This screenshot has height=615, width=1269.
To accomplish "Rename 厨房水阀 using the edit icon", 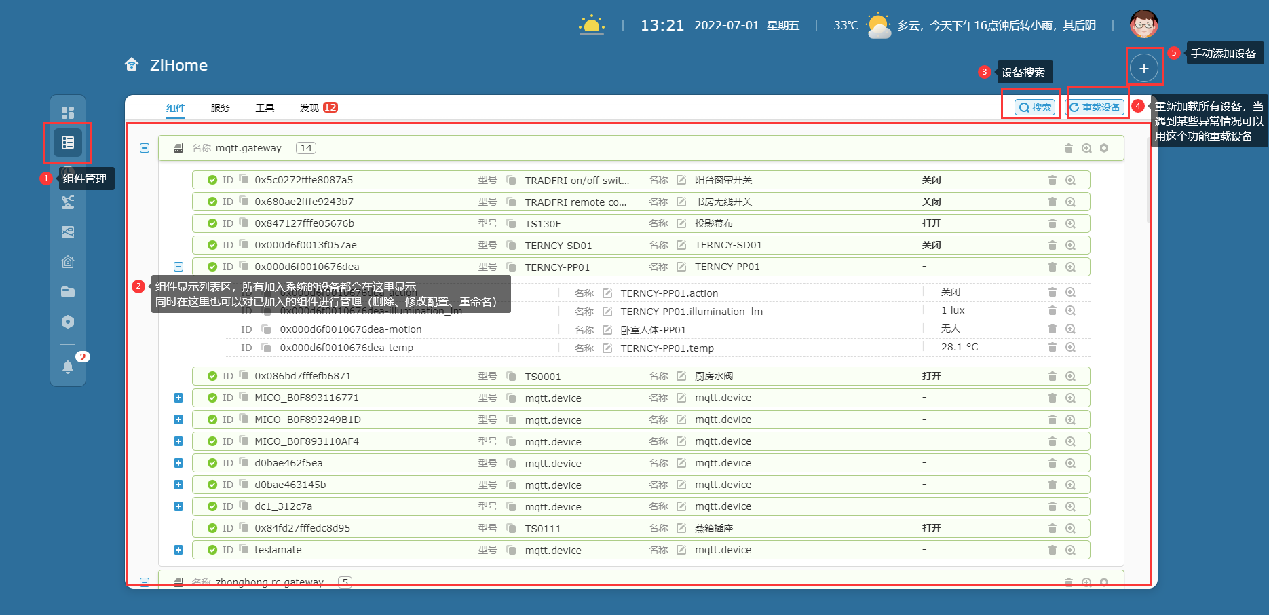I will pyautogui.click(x=681, y=376).
